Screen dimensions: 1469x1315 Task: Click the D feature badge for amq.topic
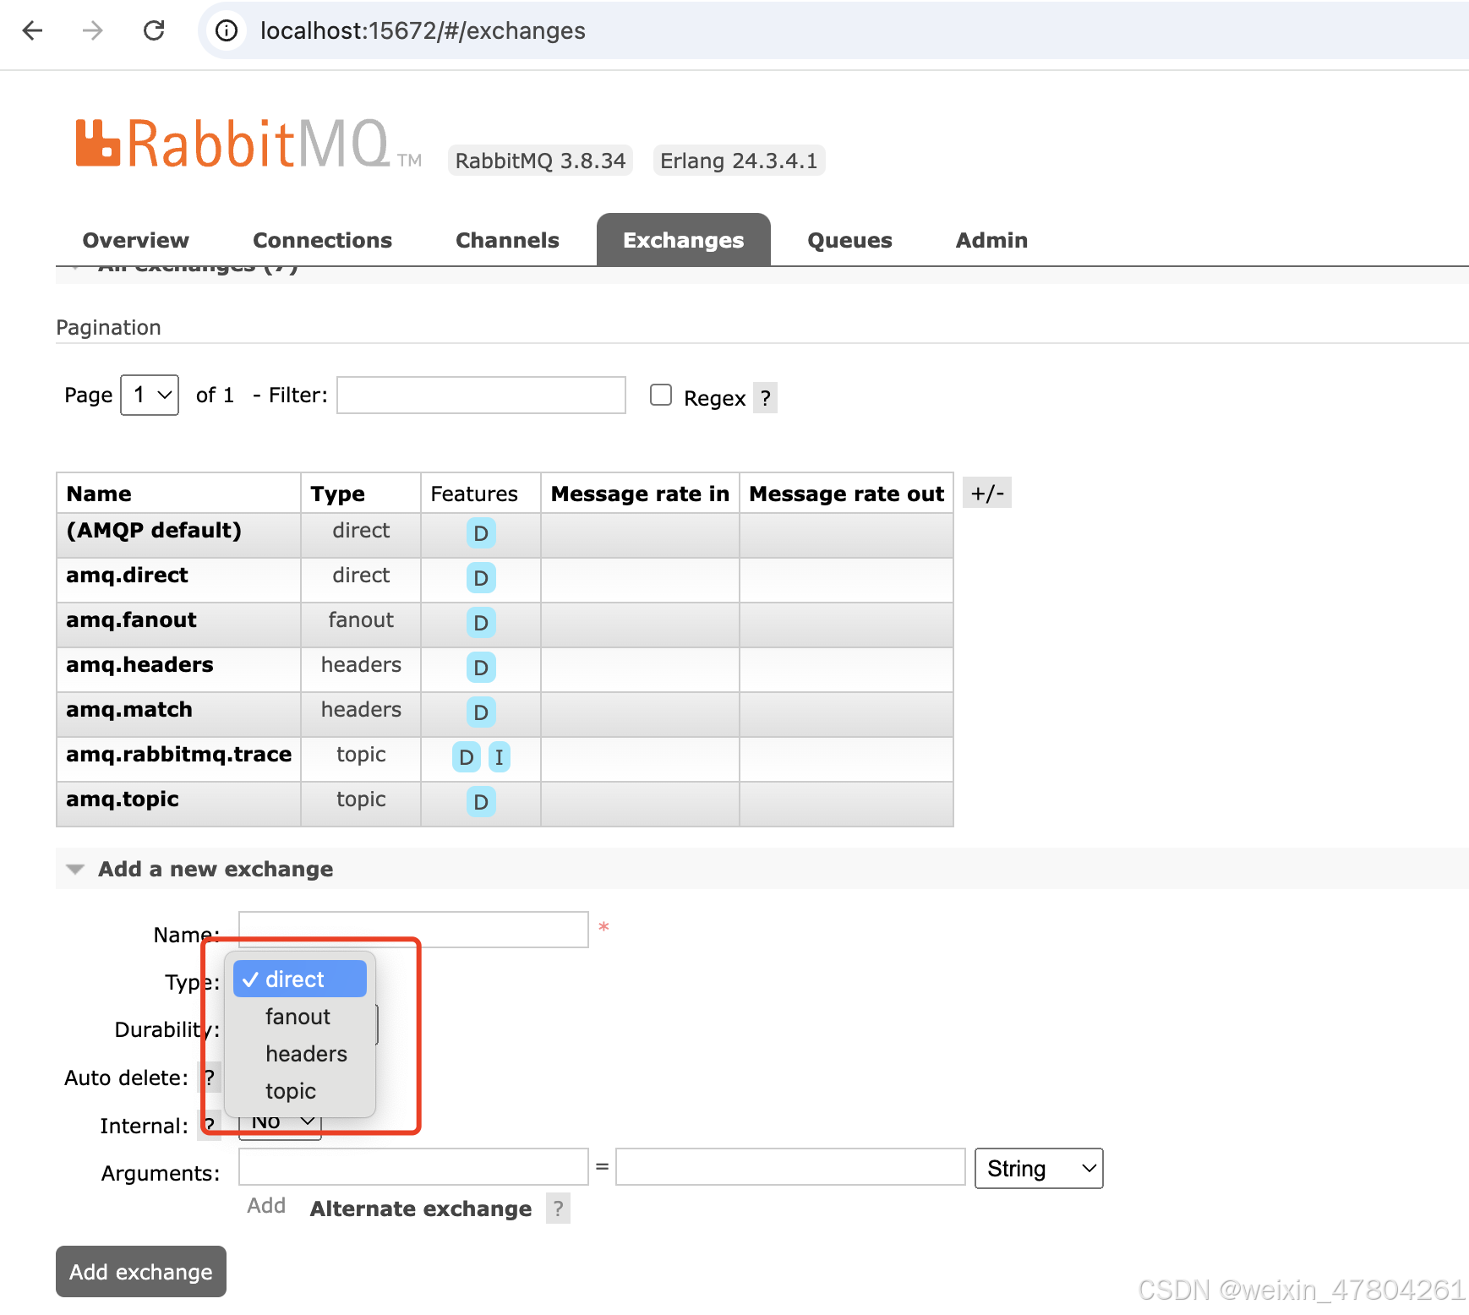pyautogui.click(x=481, y=802)
